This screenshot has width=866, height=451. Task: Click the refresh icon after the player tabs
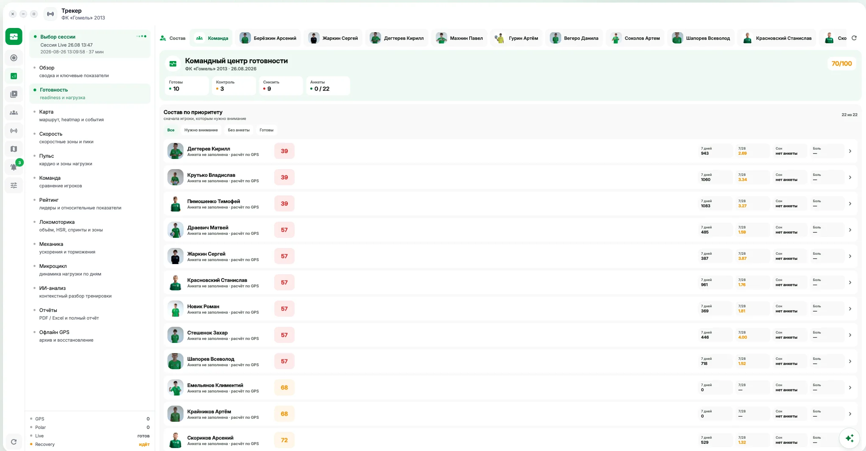point(854,38)
